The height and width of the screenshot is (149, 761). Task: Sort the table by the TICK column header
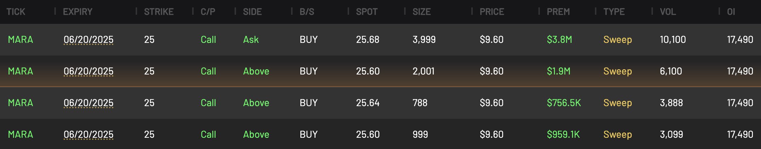tap(16, 12)
